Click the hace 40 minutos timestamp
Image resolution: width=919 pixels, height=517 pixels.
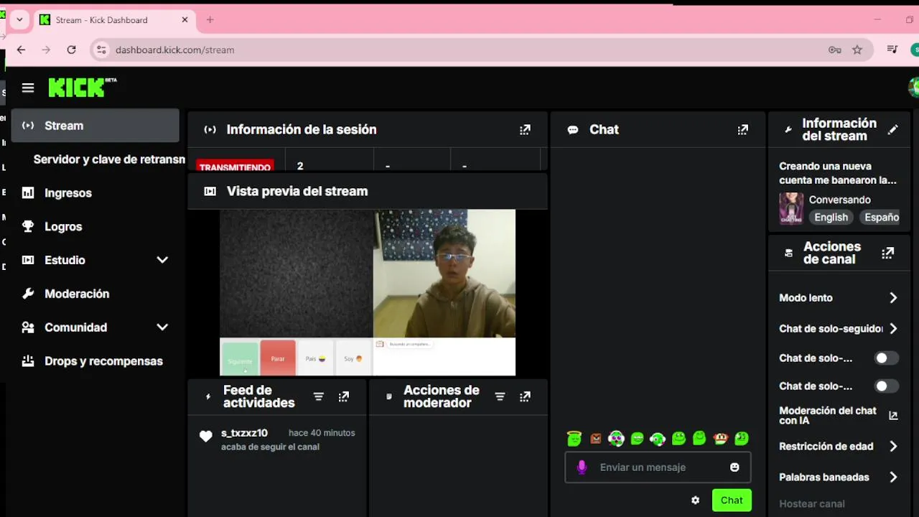(x=322, y=433)
